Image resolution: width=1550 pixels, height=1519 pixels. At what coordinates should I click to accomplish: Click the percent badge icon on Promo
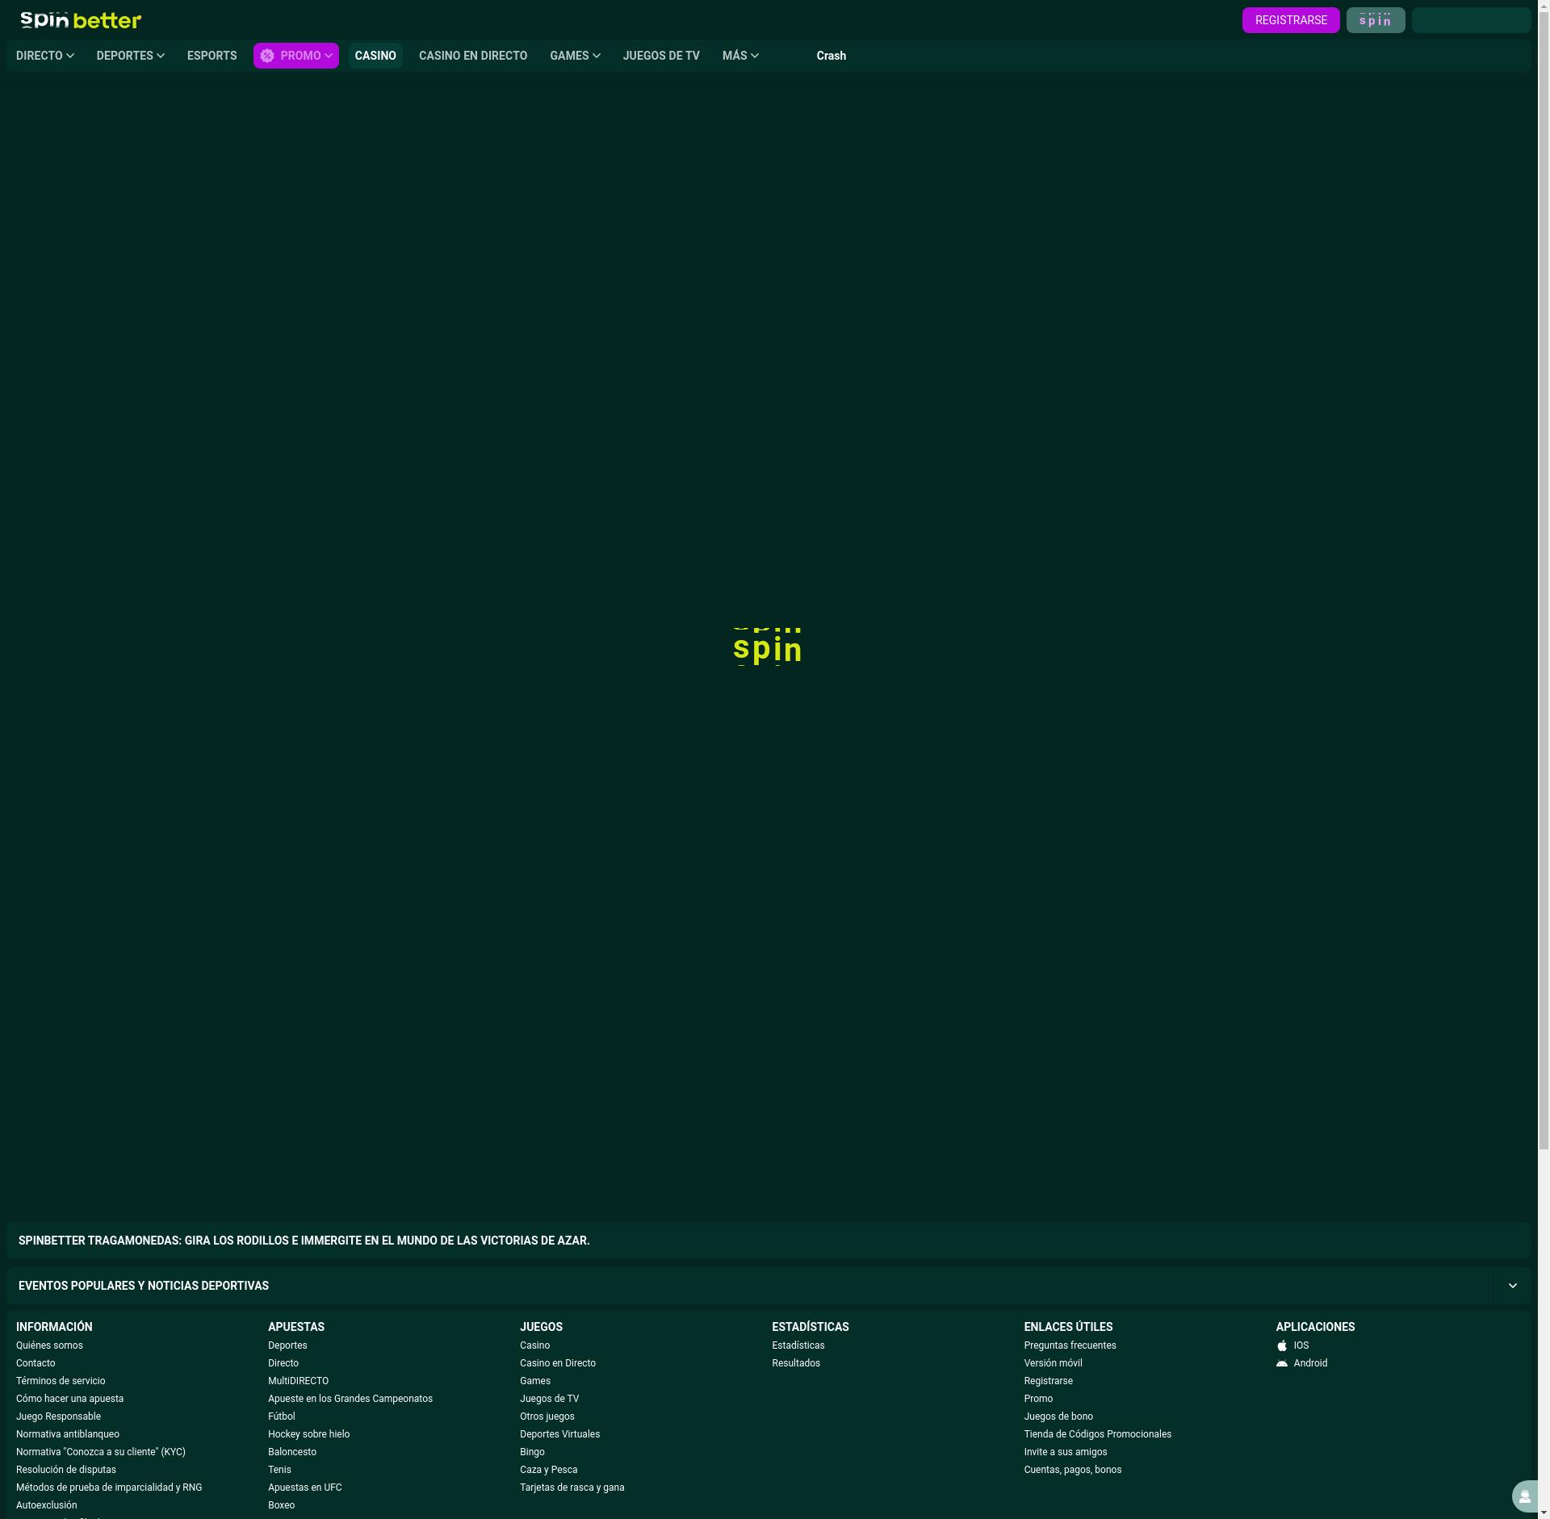[267, 56]
